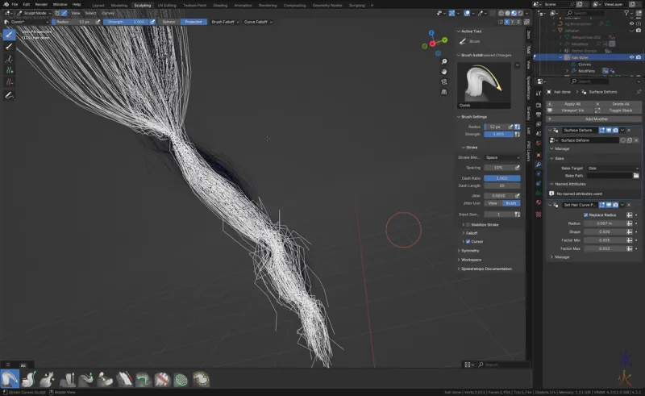The image size is (645, 396).
Task: Select the Add curves tool with green plus
Action: [x=9, y=70]
